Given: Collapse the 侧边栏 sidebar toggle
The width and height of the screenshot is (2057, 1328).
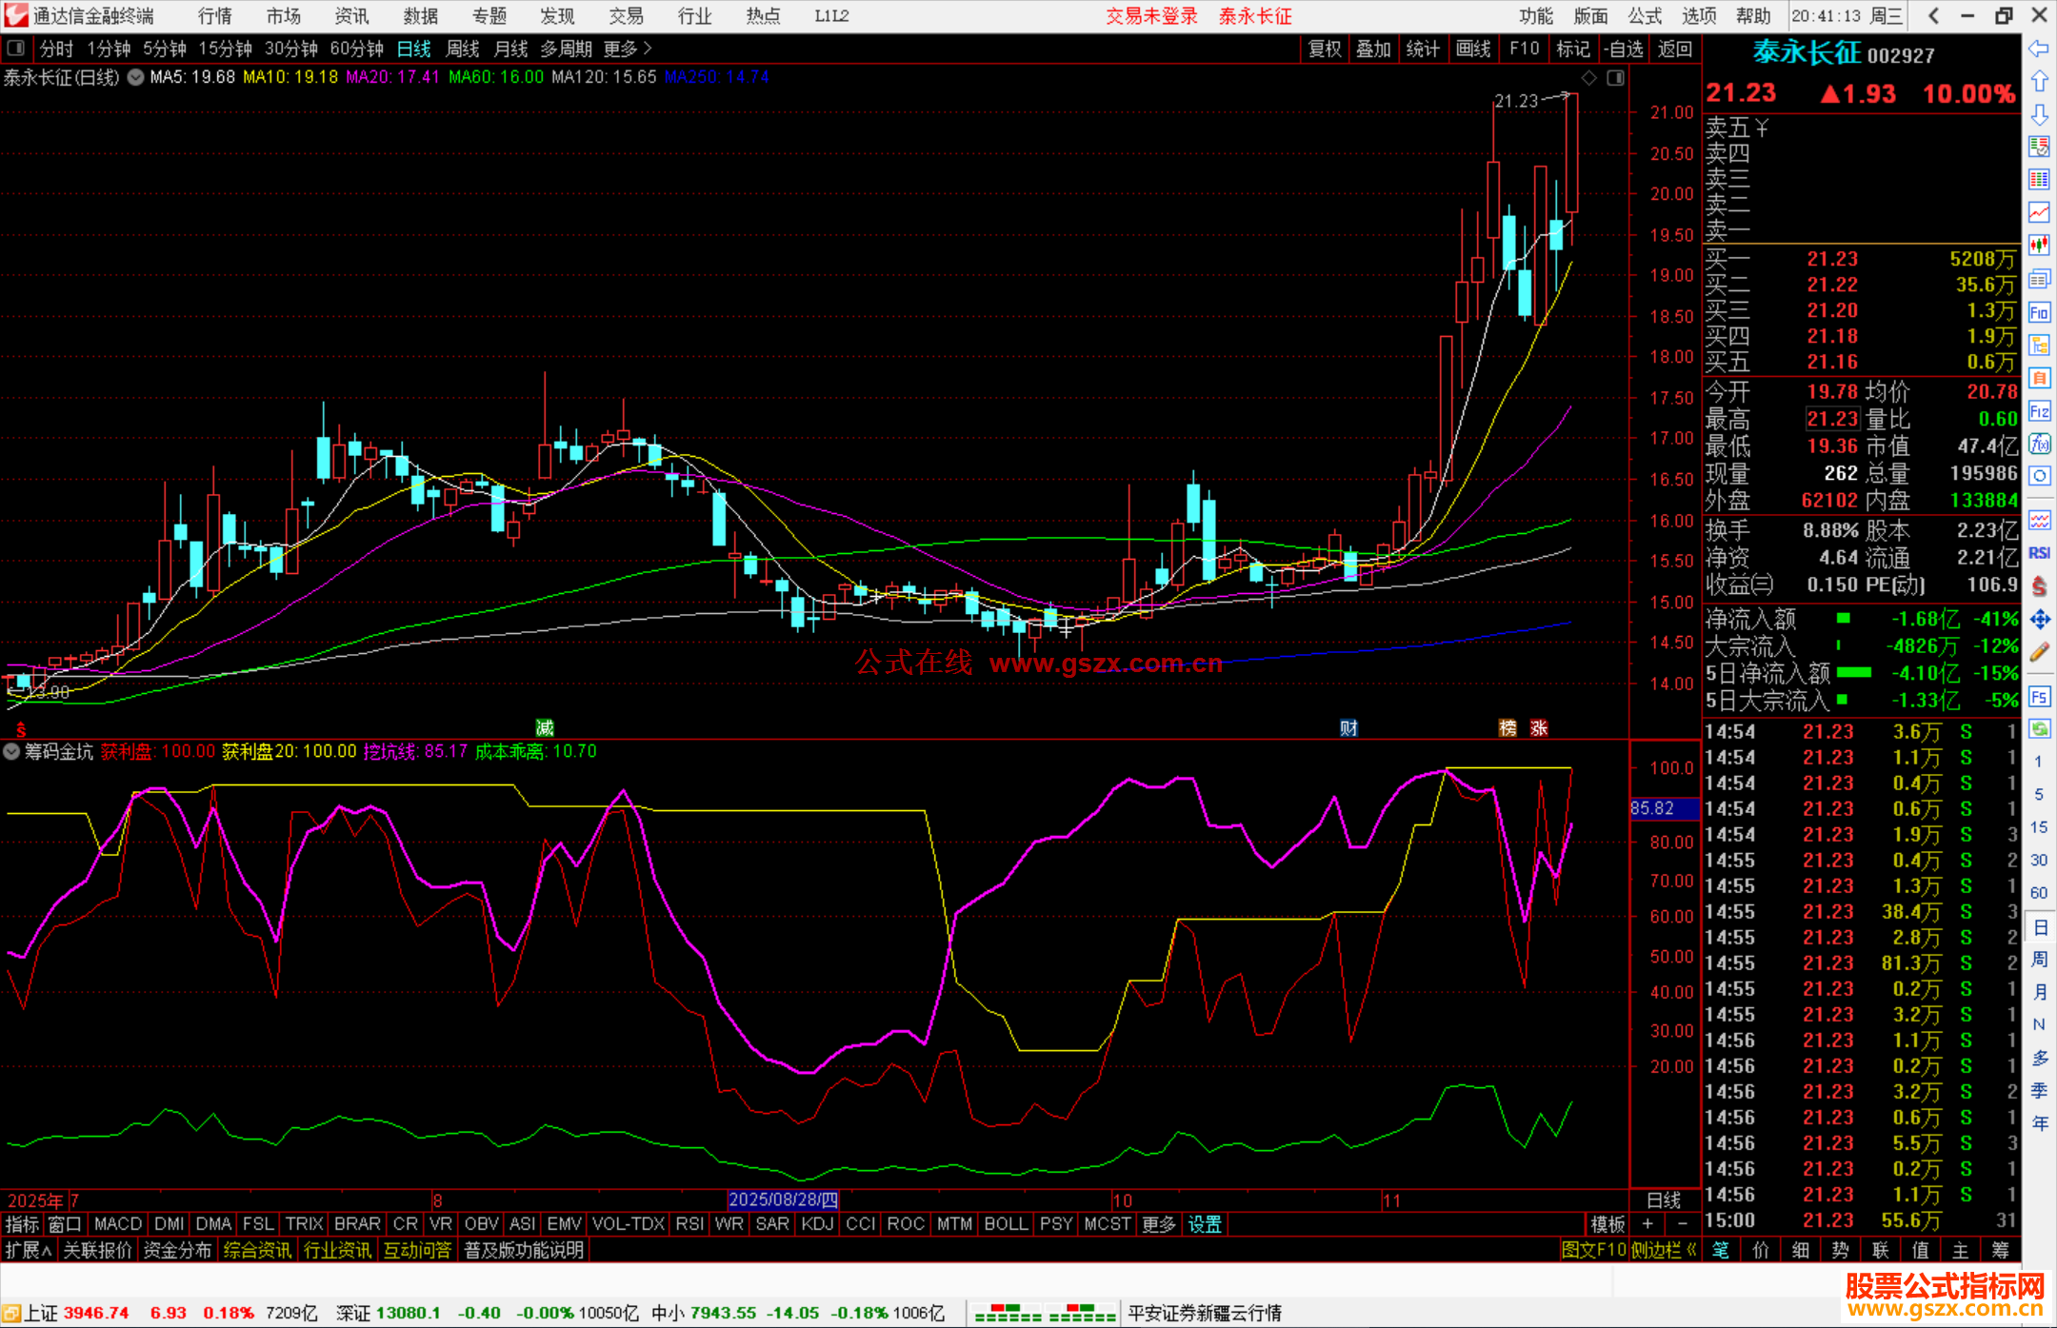Looking at the screenshot, I should tap(1663, 1250).
